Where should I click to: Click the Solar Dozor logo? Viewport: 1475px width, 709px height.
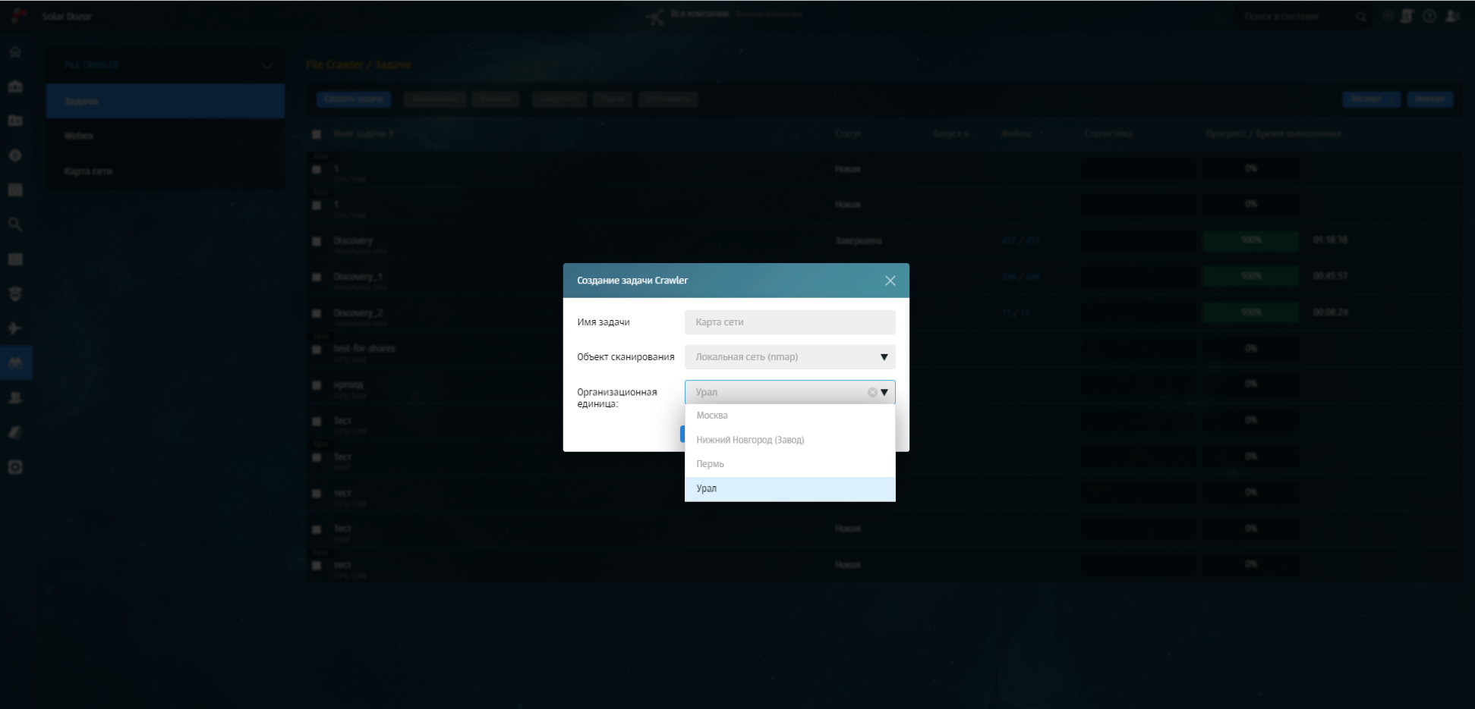pyautogui.click(x=17, y=16)
